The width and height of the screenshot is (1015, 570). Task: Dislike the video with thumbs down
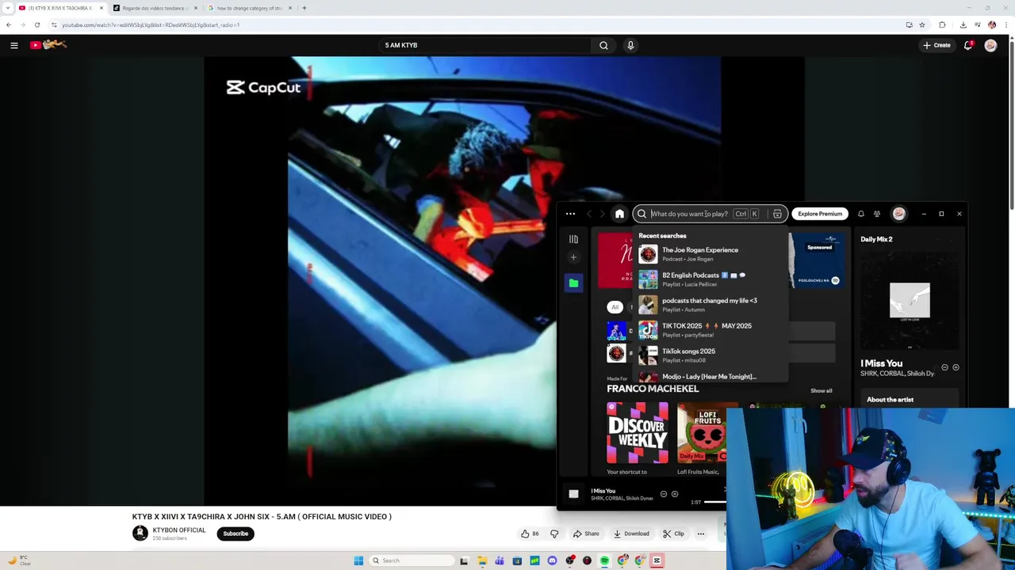[554, 534]
